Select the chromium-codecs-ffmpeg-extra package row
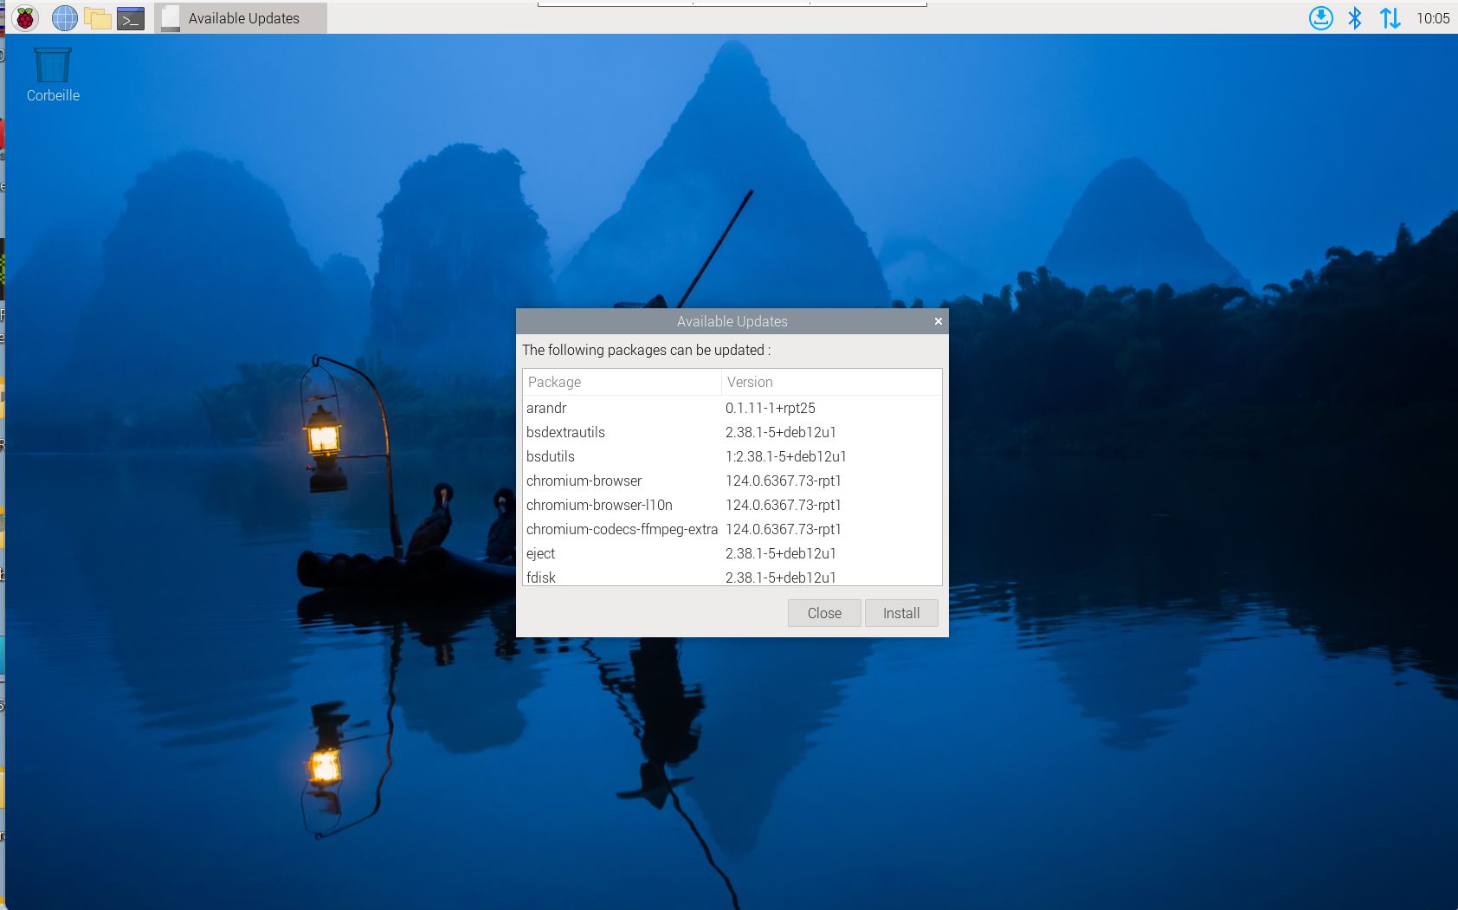Viewport: 1458px width, 910px height. (732, 529)
